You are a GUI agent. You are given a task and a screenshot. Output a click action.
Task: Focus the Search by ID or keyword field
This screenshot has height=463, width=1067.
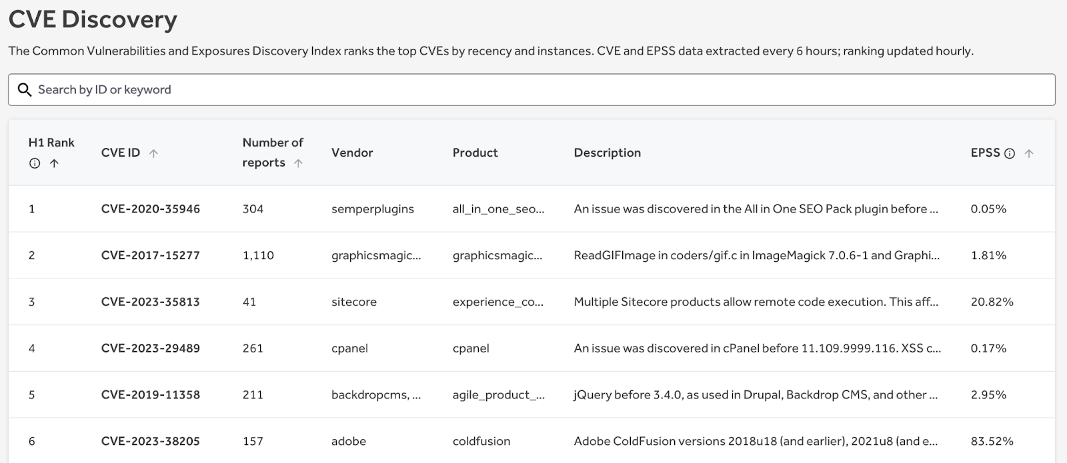pyautogui.click(x=531, y=90)
